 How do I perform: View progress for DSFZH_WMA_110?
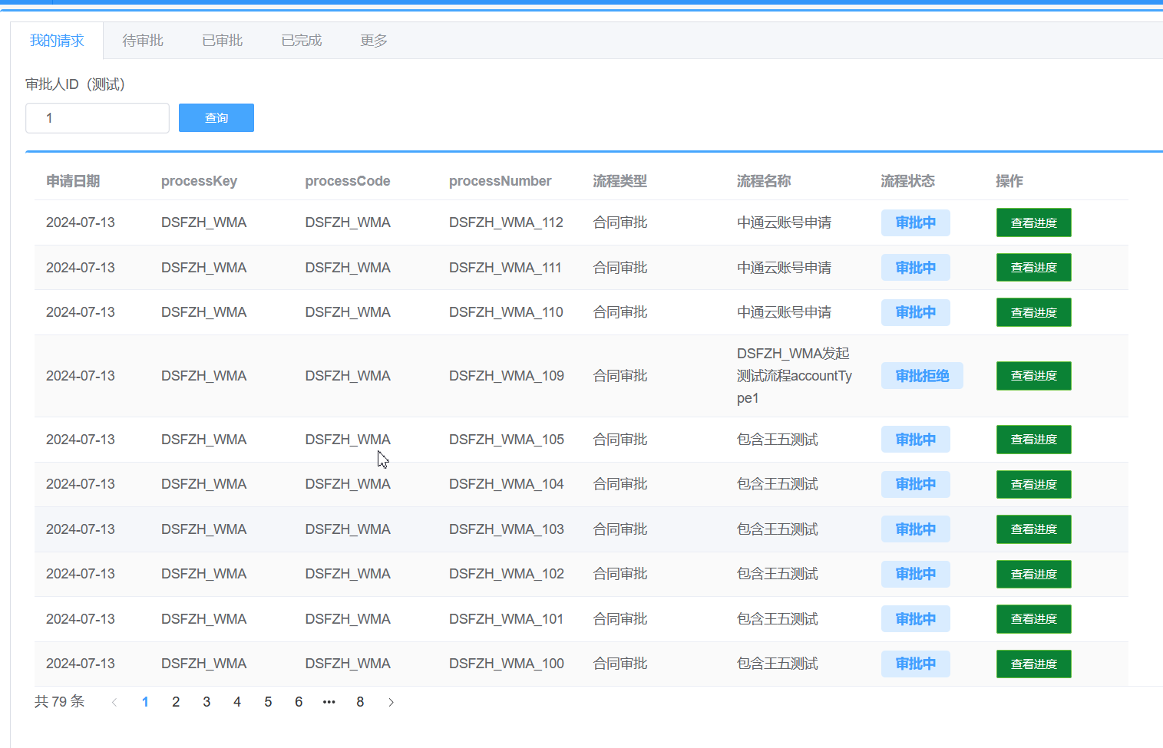[1033, 312]
